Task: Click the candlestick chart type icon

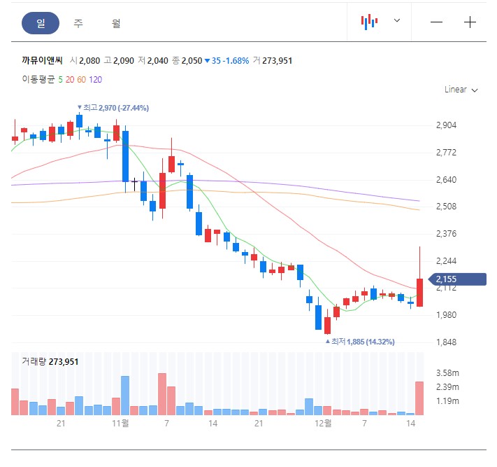Action: (369, 22)
